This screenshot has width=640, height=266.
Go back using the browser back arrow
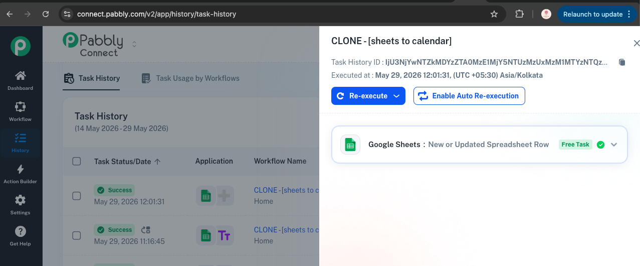tap(10, 14)
